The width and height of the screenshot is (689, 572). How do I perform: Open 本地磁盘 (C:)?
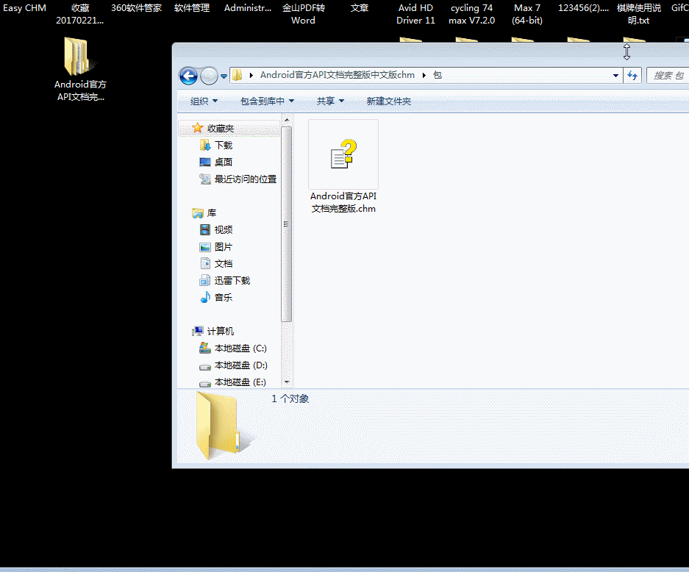coord(240,348)
